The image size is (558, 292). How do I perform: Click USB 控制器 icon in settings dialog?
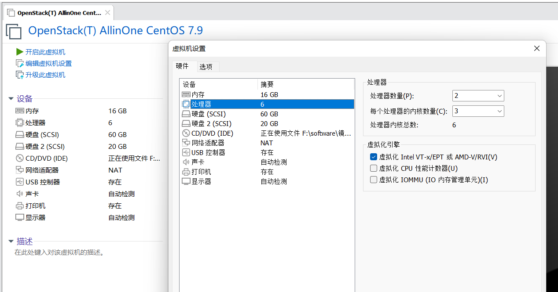(186, 153)
